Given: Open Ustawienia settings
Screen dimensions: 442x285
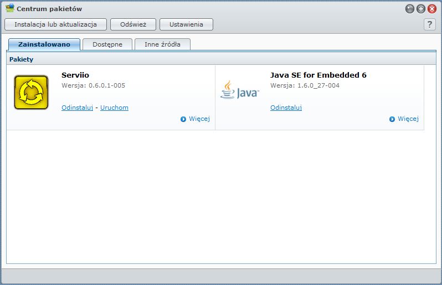Looking at the screenshot, I should (x=186, y=24).
